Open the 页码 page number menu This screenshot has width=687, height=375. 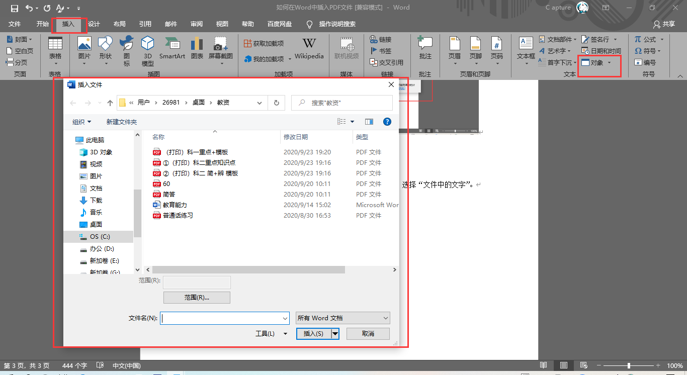click(x=497, y=51)
